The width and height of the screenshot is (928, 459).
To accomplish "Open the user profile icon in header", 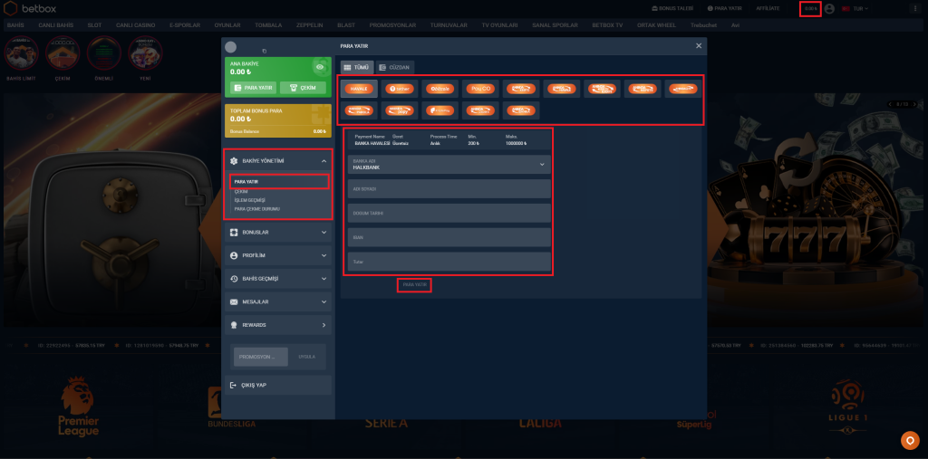I will (829, 9).
